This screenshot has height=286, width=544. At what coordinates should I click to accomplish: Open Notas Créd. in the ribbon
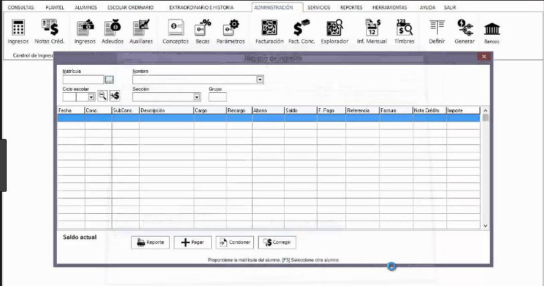tap(49, 31)
